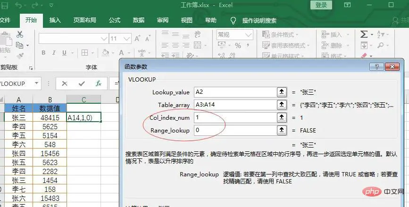Screen dimensions: 409x207
Task: Click cell containing 48415
Action: point(50,117)
